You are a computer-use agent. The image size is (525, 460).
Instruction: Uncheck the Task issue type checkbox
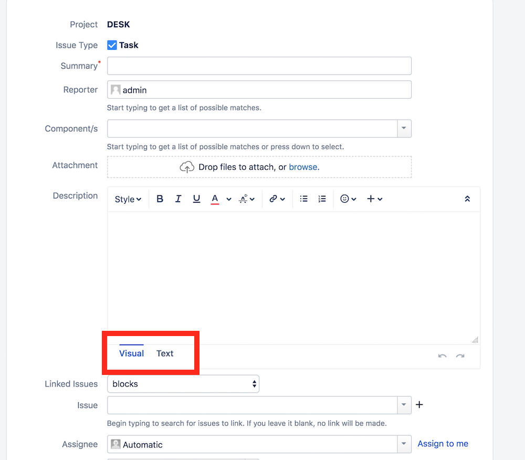point(112,45)
